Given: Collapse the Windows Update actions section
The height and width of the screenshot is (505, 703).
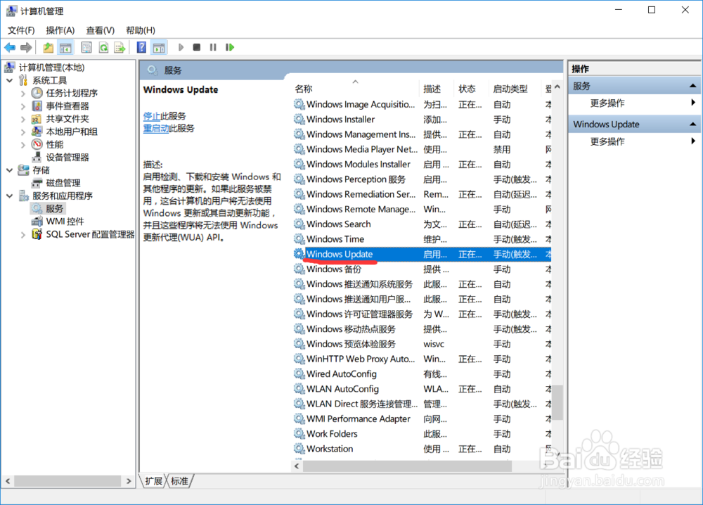Looking at the screenshot, I should [x=692, y=124].
